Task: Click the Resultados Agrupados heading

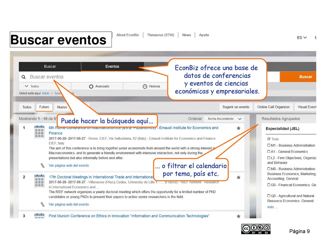Action: (281, 119)
